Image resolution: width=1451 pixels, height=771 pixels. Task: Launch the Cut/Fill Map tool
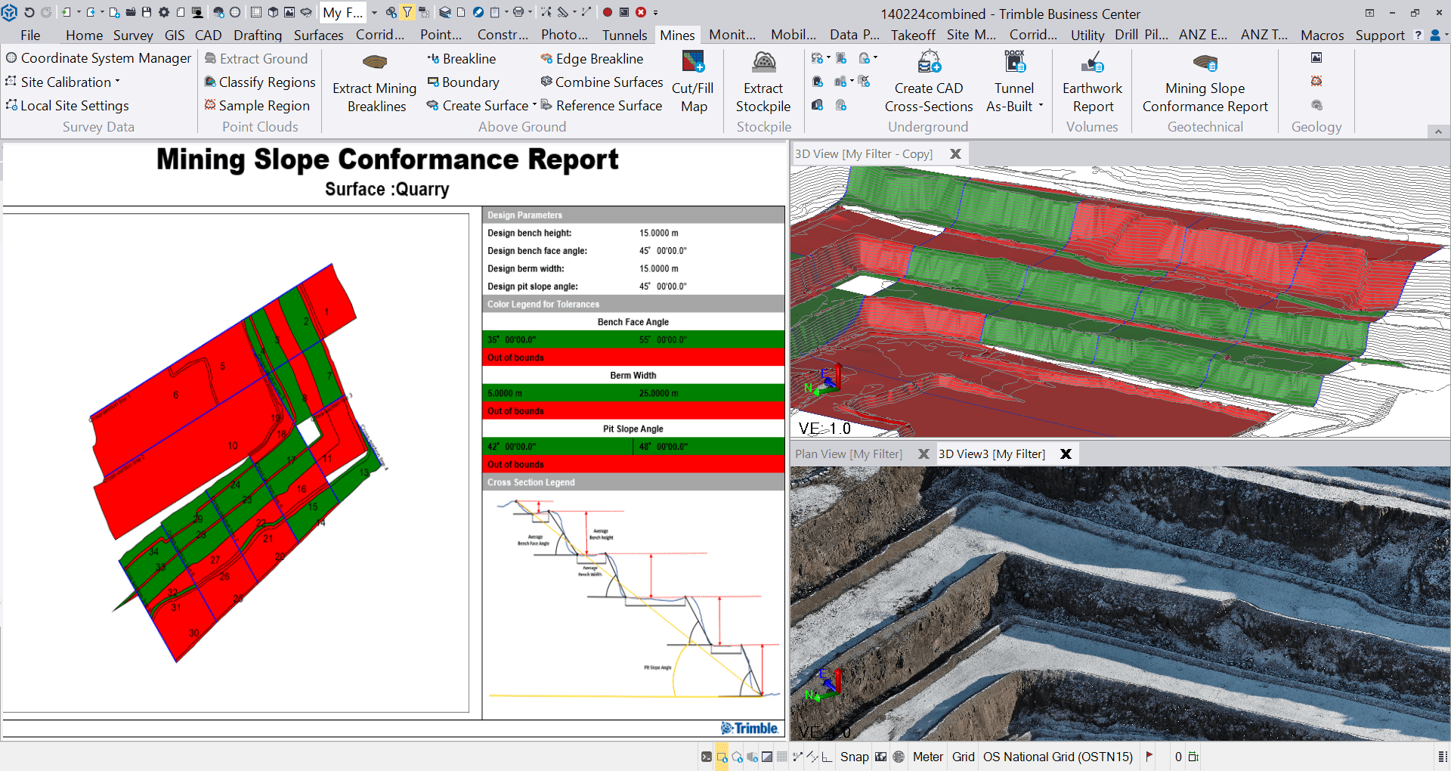tap(693, 62)
